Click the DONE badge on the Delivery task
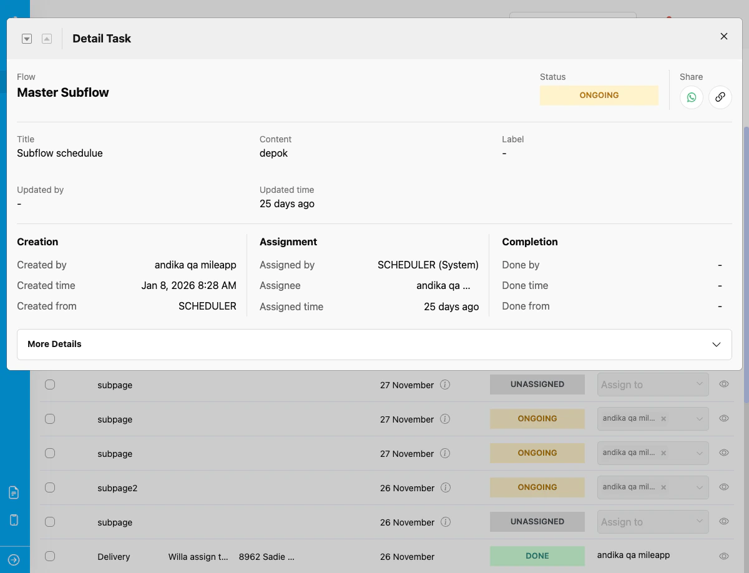This screenshot has width=749, height=573. point(537,556)
